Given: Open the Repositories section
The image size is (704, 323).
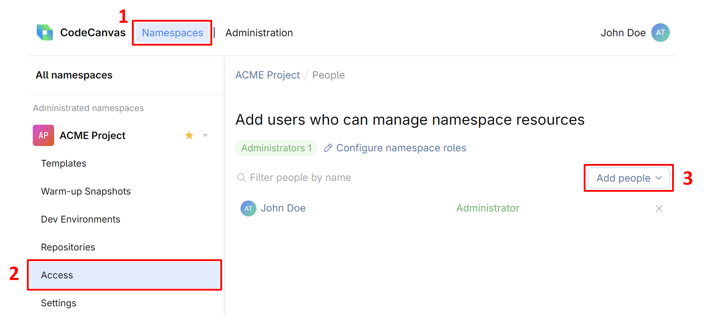Looking at the screenshot, I should pyautogui.click(x=68, y=247).
